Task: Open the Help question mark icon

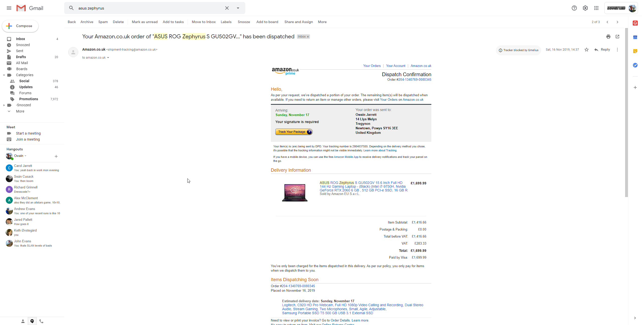Action: [574, 8]
